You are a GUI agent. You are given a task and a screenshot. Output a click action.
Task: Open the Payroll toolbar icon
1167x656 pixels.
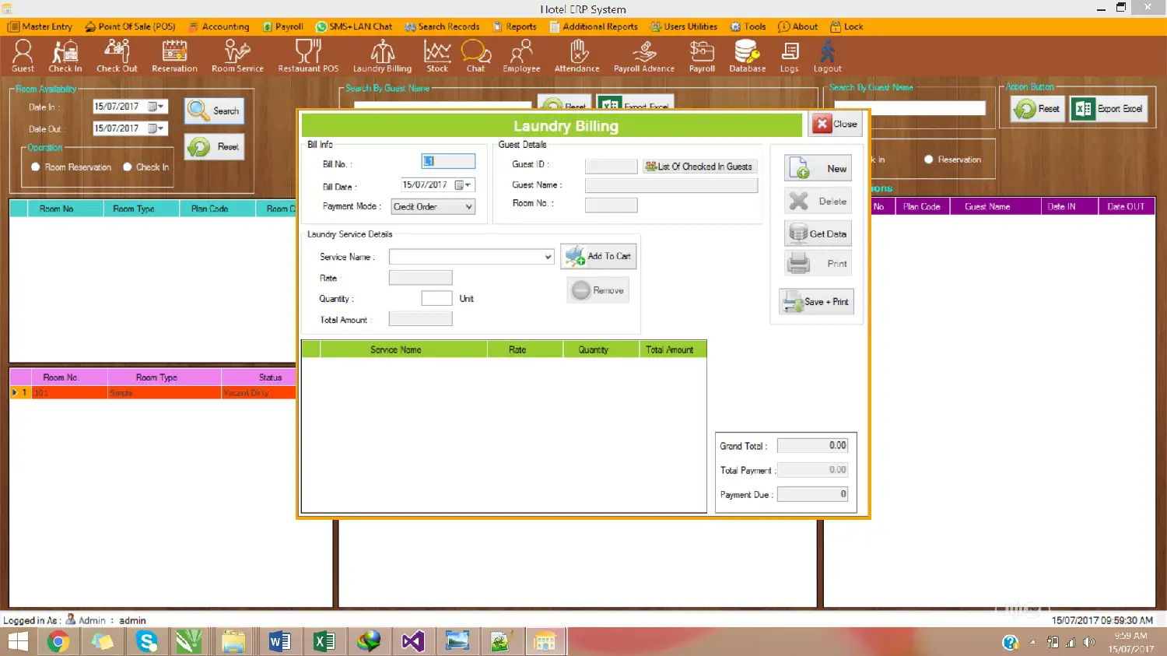tap(702, 55)
